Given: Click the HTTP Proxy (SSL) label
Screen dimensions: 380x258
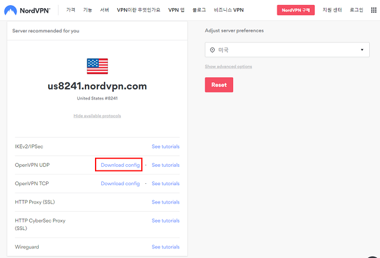Looking at the screenshot, I should 35,202.
